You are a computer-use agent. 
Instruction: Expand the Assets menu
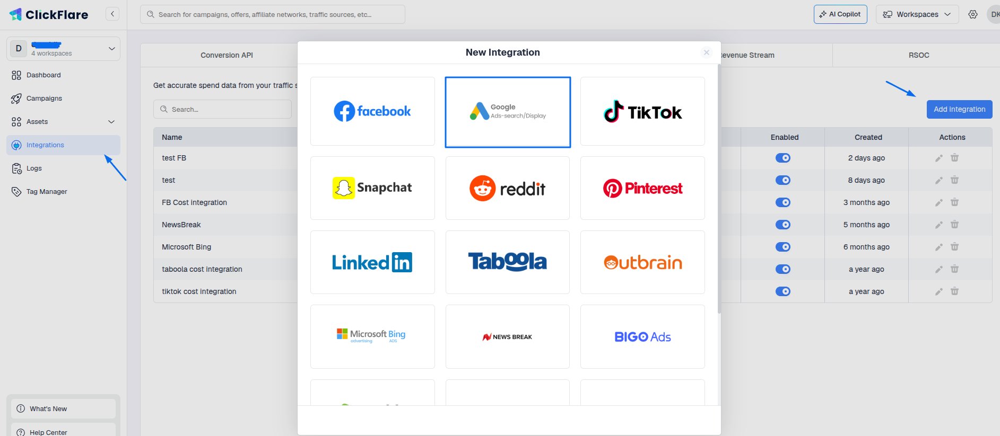tap(63, 122)
